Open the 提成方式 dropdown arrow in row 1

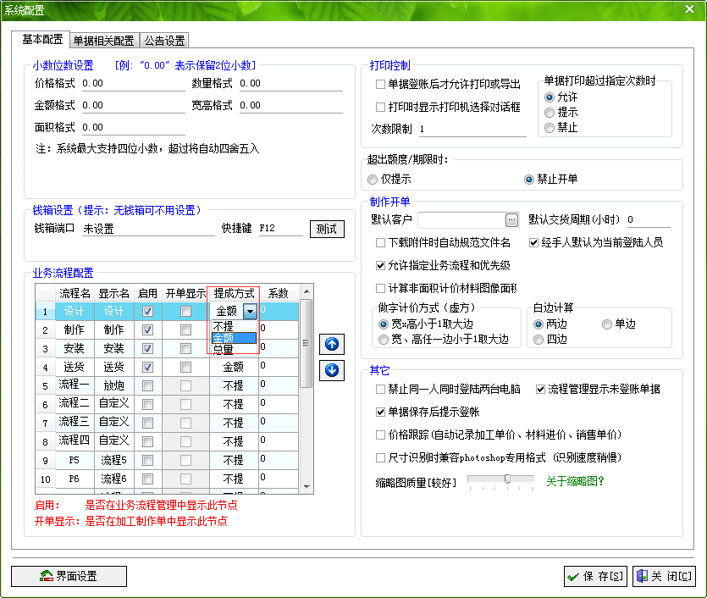(x=249, y=312)
